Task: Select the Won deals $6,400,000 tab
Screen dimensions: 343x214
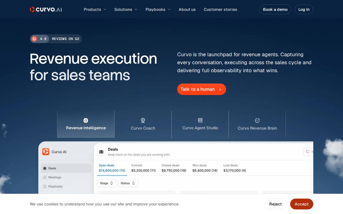Action: (205, 168)
